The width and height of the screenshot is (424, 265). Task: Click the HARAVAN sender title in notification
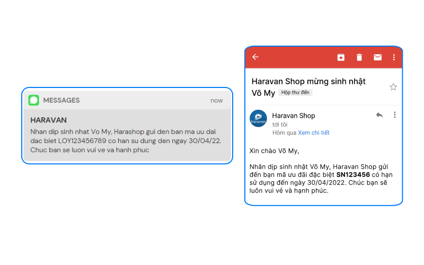pyautogui.click(x=48, y=120)
